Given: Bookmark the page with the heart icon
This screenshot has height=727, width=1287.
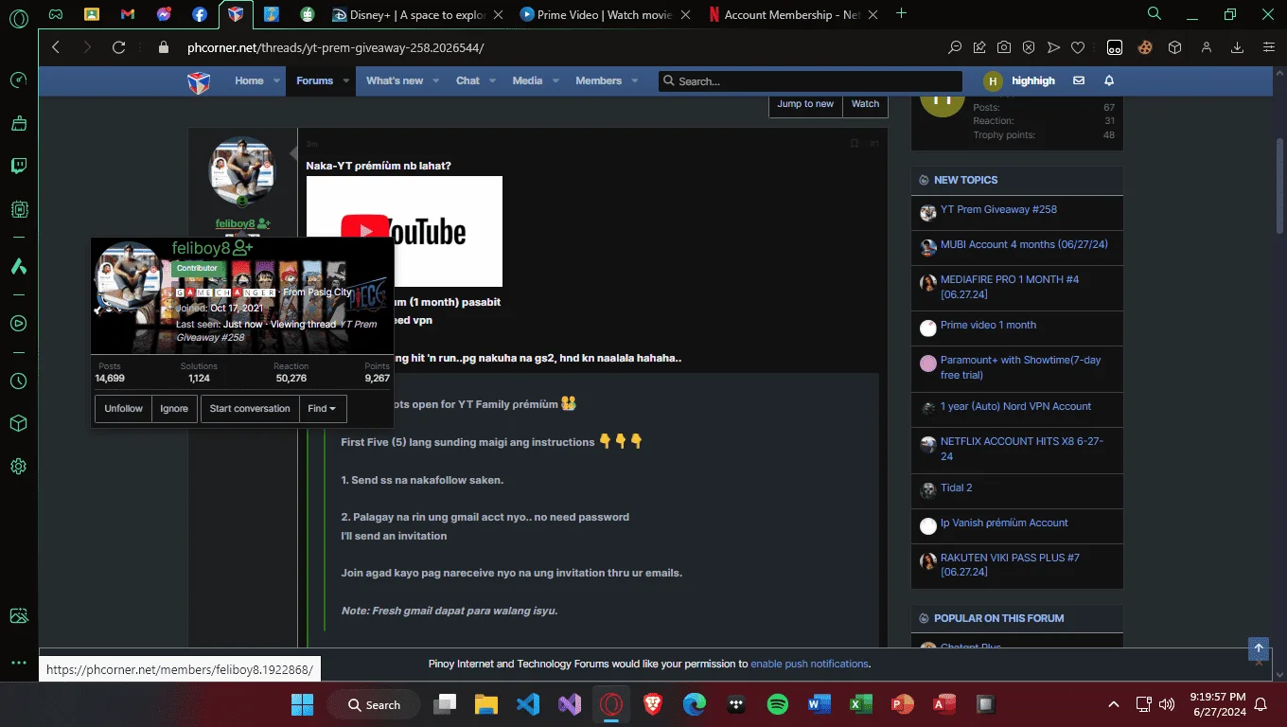Looking at the screenshot, I should pyautogui.click(x=1077, y=47).
